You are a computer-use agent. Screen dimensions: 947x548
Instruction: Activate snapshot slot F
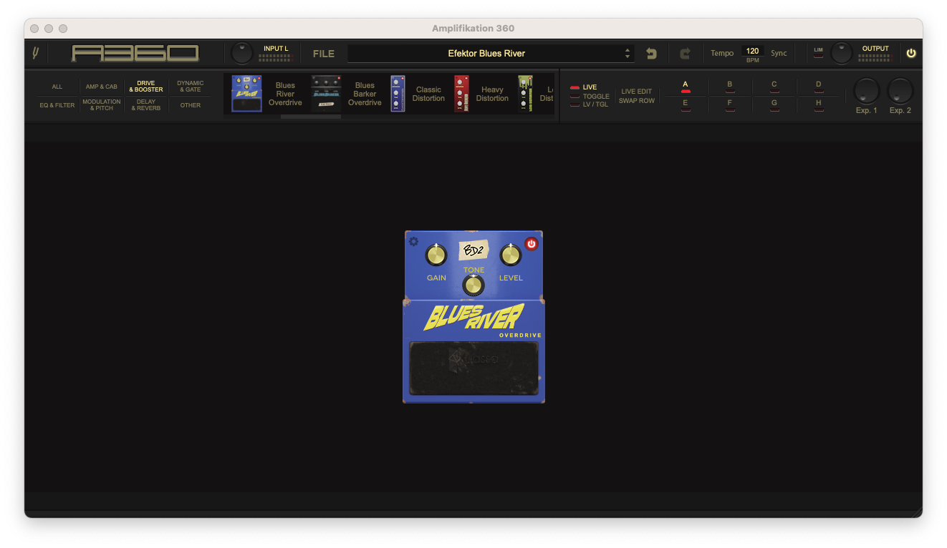click(730, 104)
